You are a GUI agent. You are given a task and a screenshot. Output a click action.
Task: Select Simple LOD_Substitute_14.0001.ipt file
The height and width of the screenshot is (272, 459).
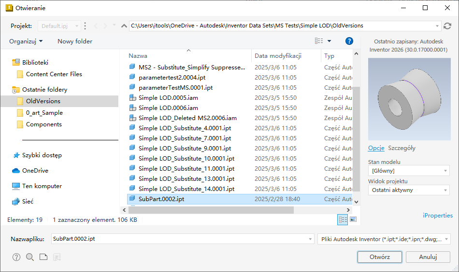pyautogui.click(x=186, y=189)
